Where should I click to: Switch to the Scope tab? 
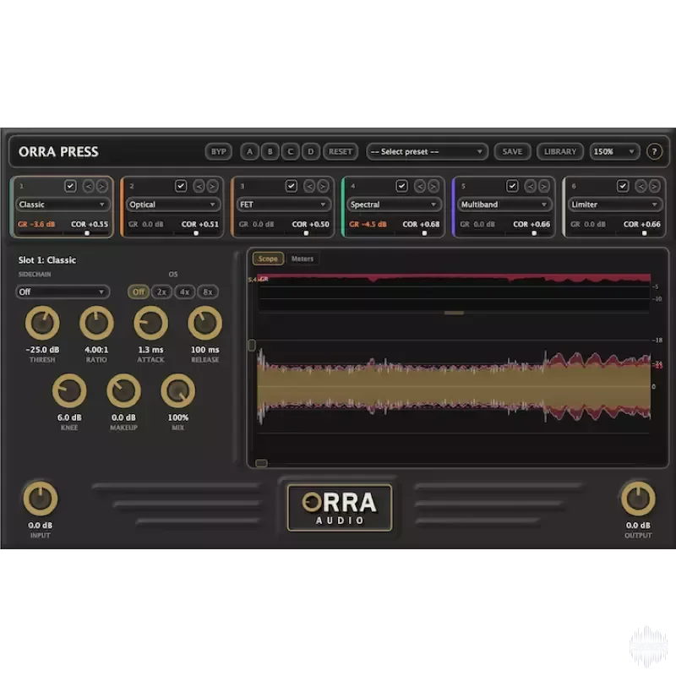[x=268, y=259]
